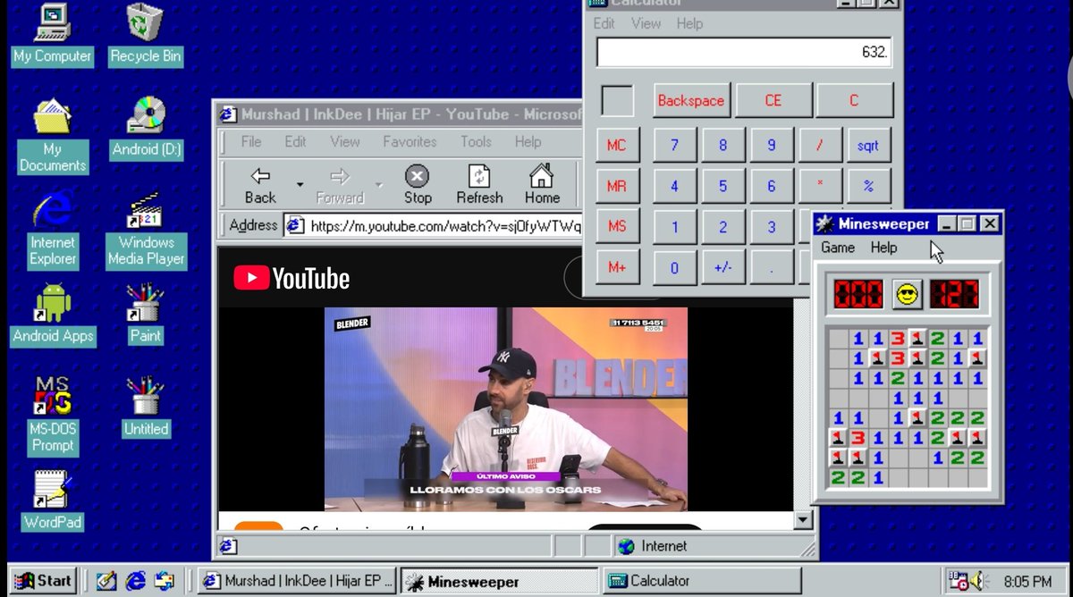Select the My Documents folder icon
This screenshot has width=1073, height=597.
click(x=52, y=136)
